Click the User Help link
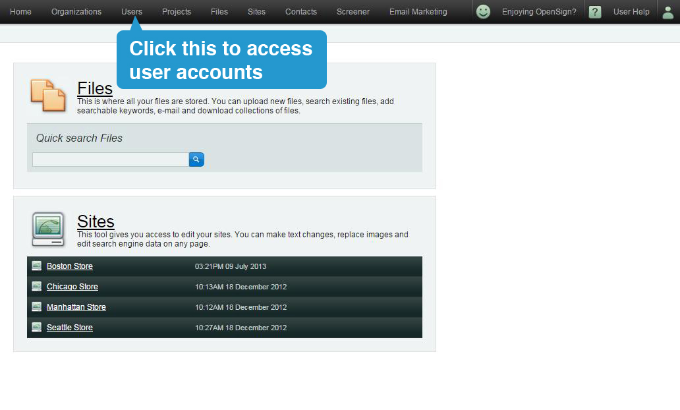The height and width of the screenshot is (410, 680). [631, 11]
